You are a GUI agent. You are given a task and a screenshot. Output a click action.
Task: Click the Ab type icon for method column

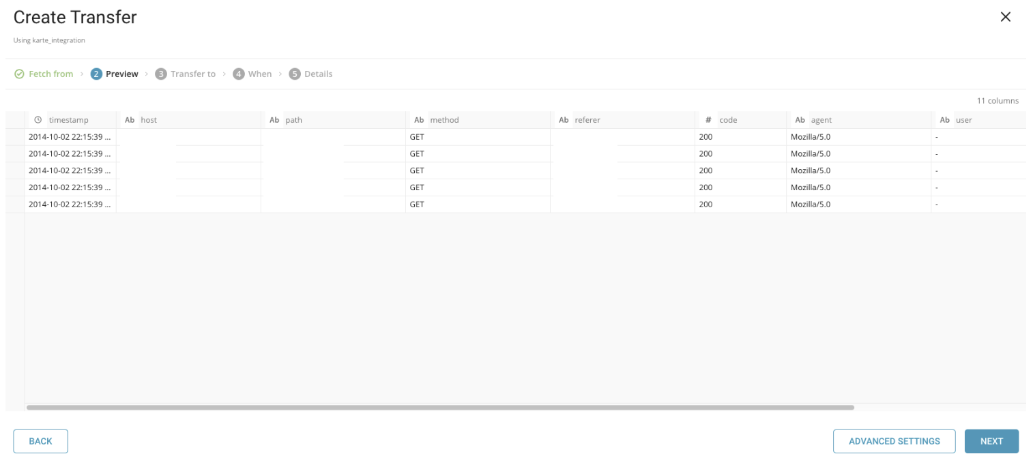pos(419,120)
